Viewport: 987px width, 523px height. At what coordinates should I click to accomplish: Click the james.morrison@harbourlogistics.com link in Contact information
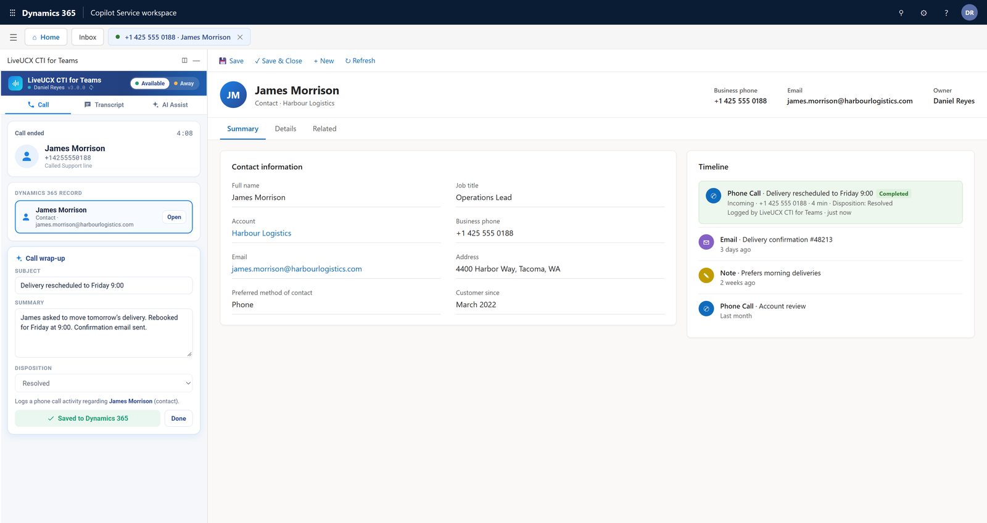(x=297, y=269)
